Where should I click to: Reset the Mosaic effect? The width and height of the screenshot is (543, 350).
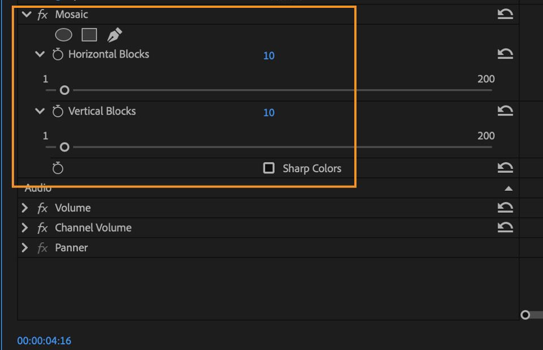tap(505, 14)
